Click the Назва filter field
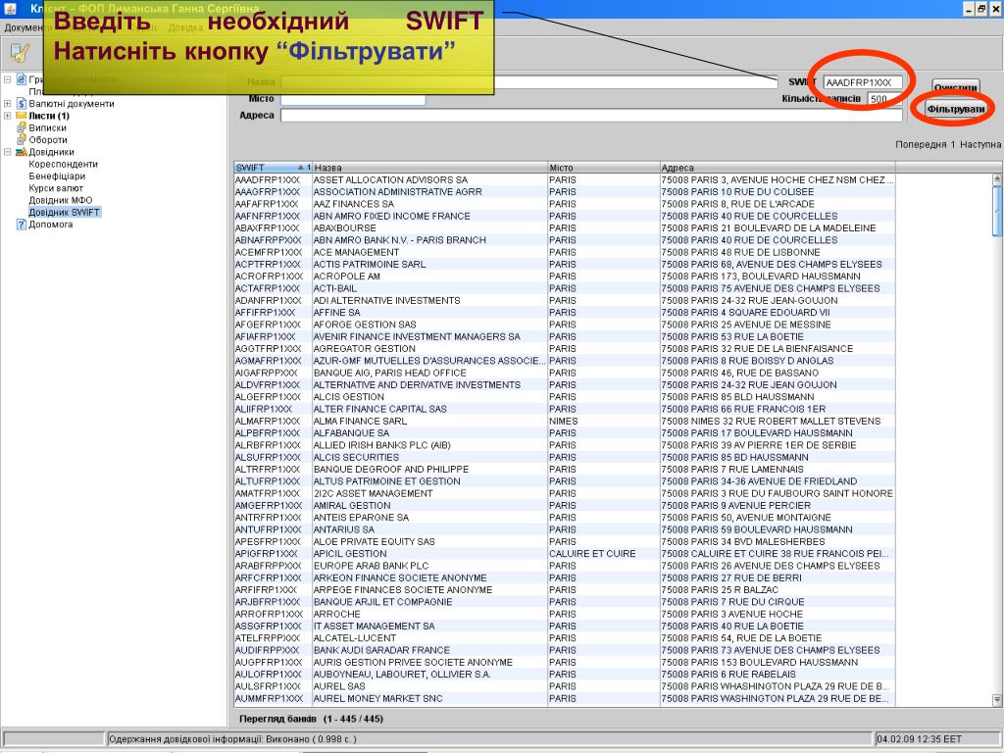This screenshot has height=753, width=1004. pyautogui.click(x=528, y=82)
